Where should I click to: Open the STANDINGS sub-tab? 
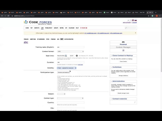click(53, 39)
